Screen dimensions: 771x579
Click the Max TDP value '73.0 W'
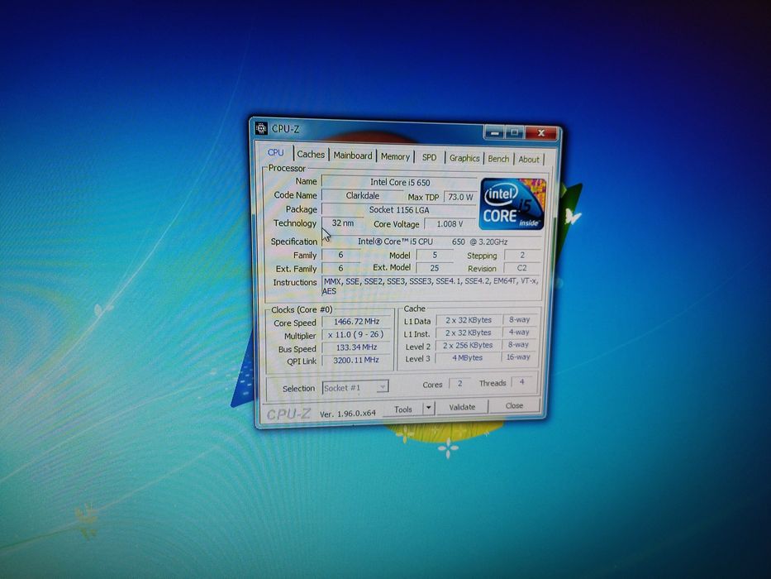pyautogui.click(x=460, y=197)
